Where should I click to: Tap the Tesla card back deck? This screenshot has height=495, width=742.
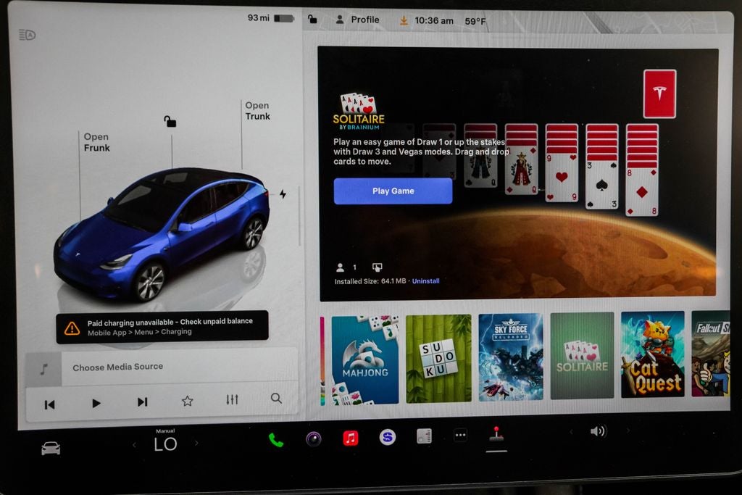coord(659,93)
